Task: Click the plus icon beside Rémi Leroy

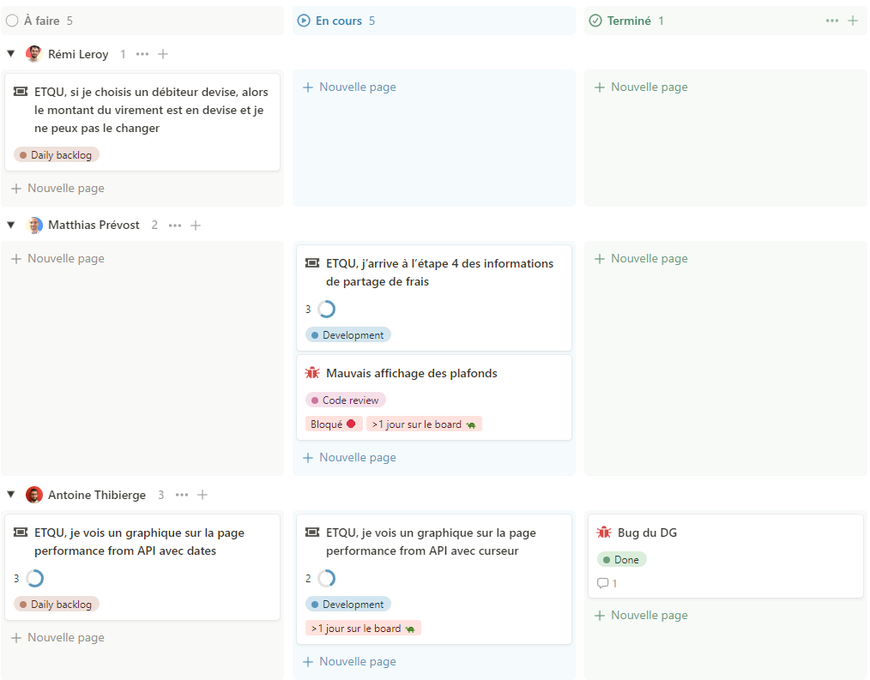Action: pyautogui.click(x=163, y=54)
